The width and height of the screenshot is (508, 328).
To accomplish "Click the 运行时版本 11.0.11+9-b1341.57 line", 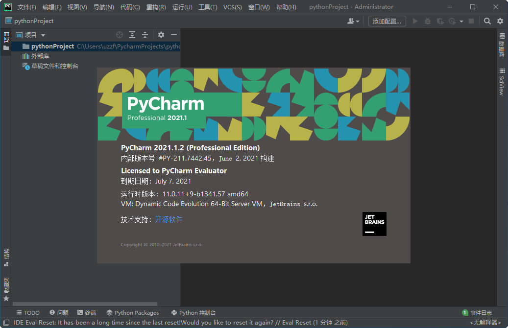I will 184,194.
